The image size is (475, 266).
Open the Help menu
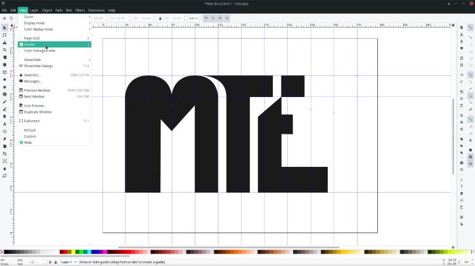[x=111, y=10]
